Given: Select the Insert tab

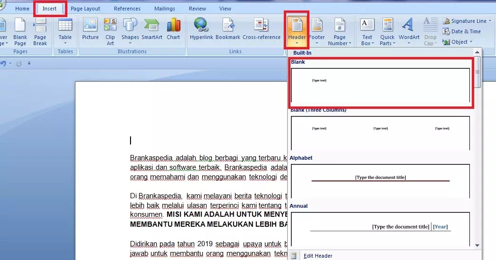Looking at the screenshot, I should point(50,9).
